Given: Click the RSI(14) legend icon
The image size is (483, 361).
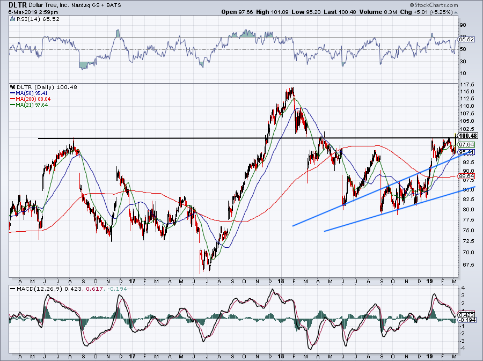Looking at the screenshot, I should (x=12, y=19).
